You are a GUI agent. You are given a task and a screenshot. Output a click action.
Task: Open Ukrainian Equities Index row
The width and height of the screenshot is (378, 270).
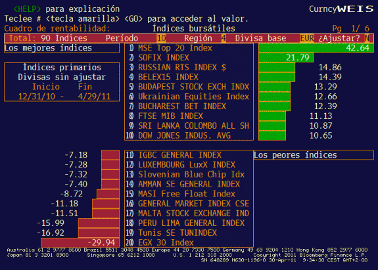click(x=189, y=97)
